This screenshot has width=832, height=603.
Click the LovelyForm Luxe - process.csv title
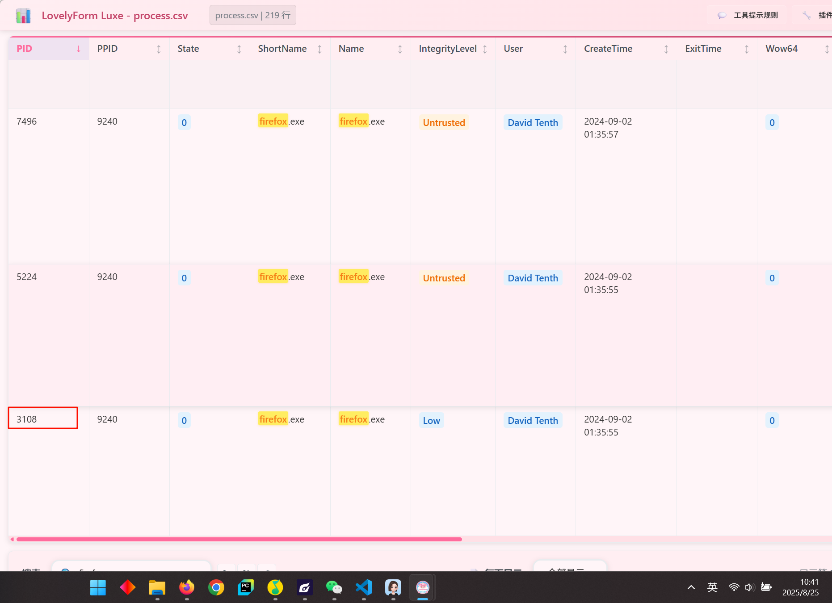(115, 16)
